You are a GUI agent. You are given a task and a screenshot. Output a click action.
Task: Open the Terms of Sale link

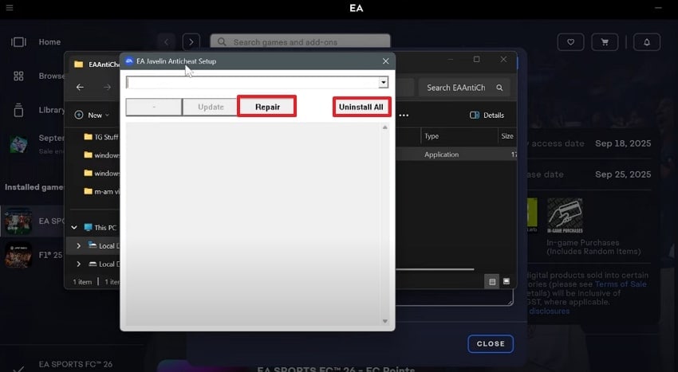pos(621,284)
